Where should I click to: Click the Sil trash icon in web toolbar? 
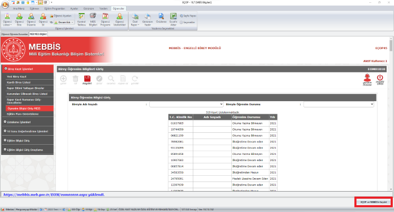[x=75, y=80]
